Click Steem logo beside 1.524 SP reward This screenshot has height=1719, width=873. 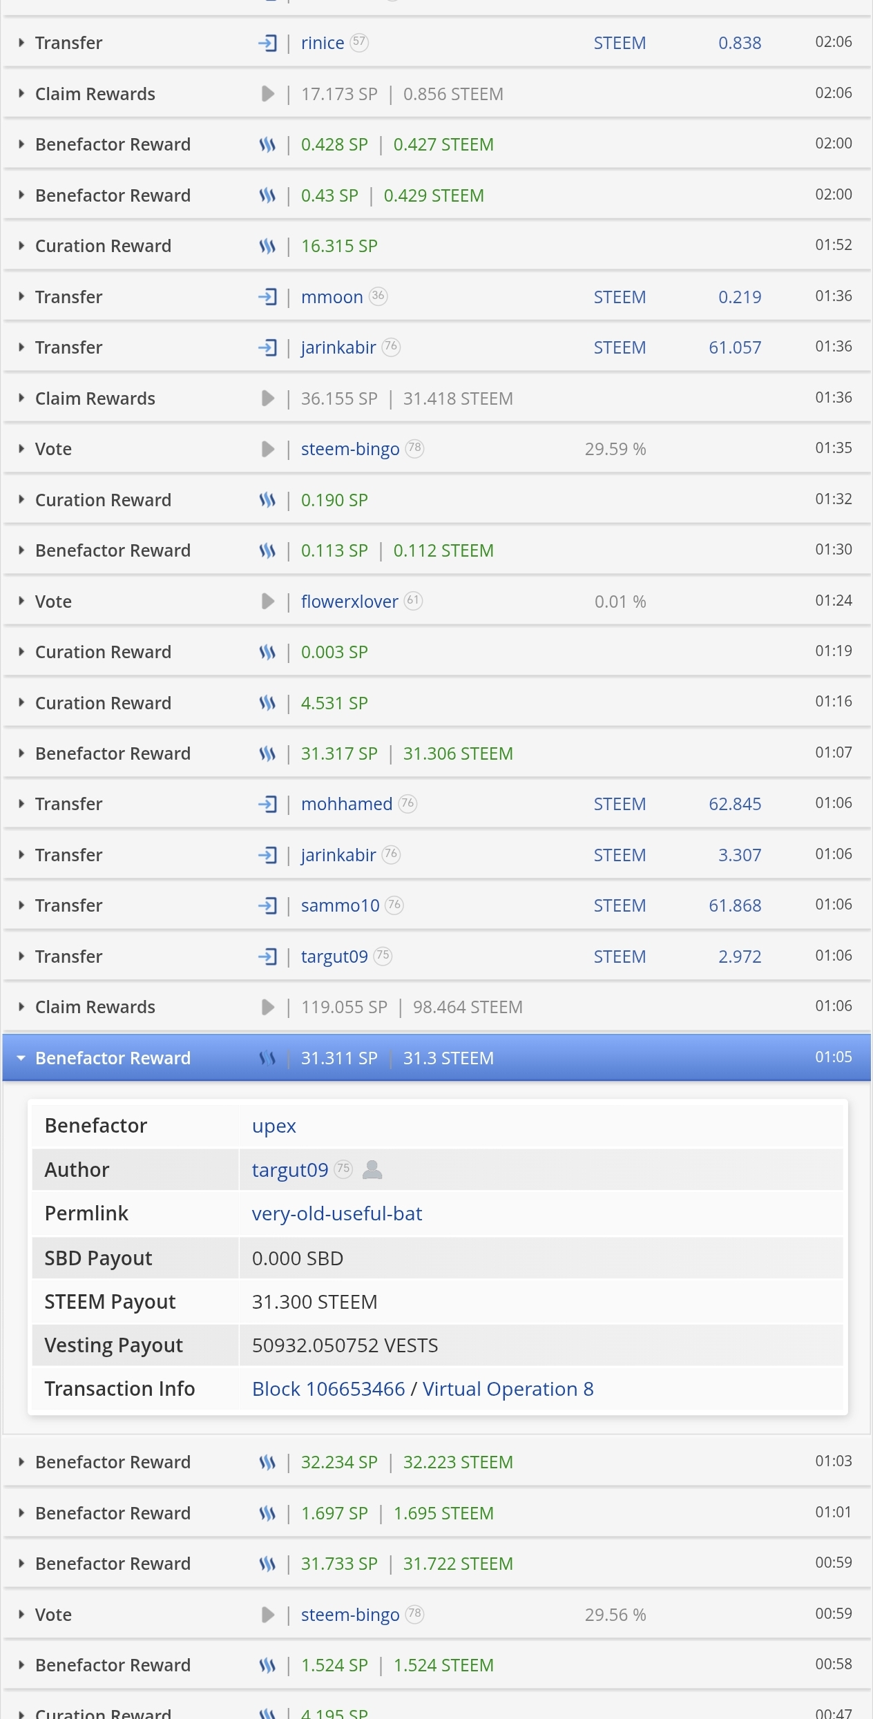tap(267, 1665)
